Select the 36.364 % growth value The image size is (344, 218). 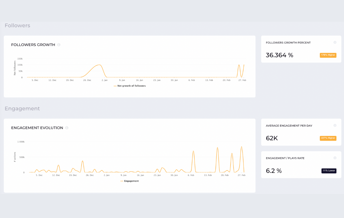pos(279,55)
